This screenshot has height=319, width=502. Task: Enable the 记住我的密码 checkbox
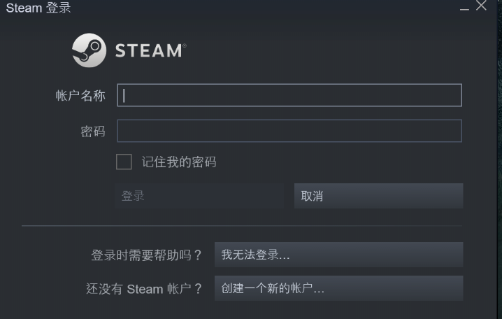point(124,162)
